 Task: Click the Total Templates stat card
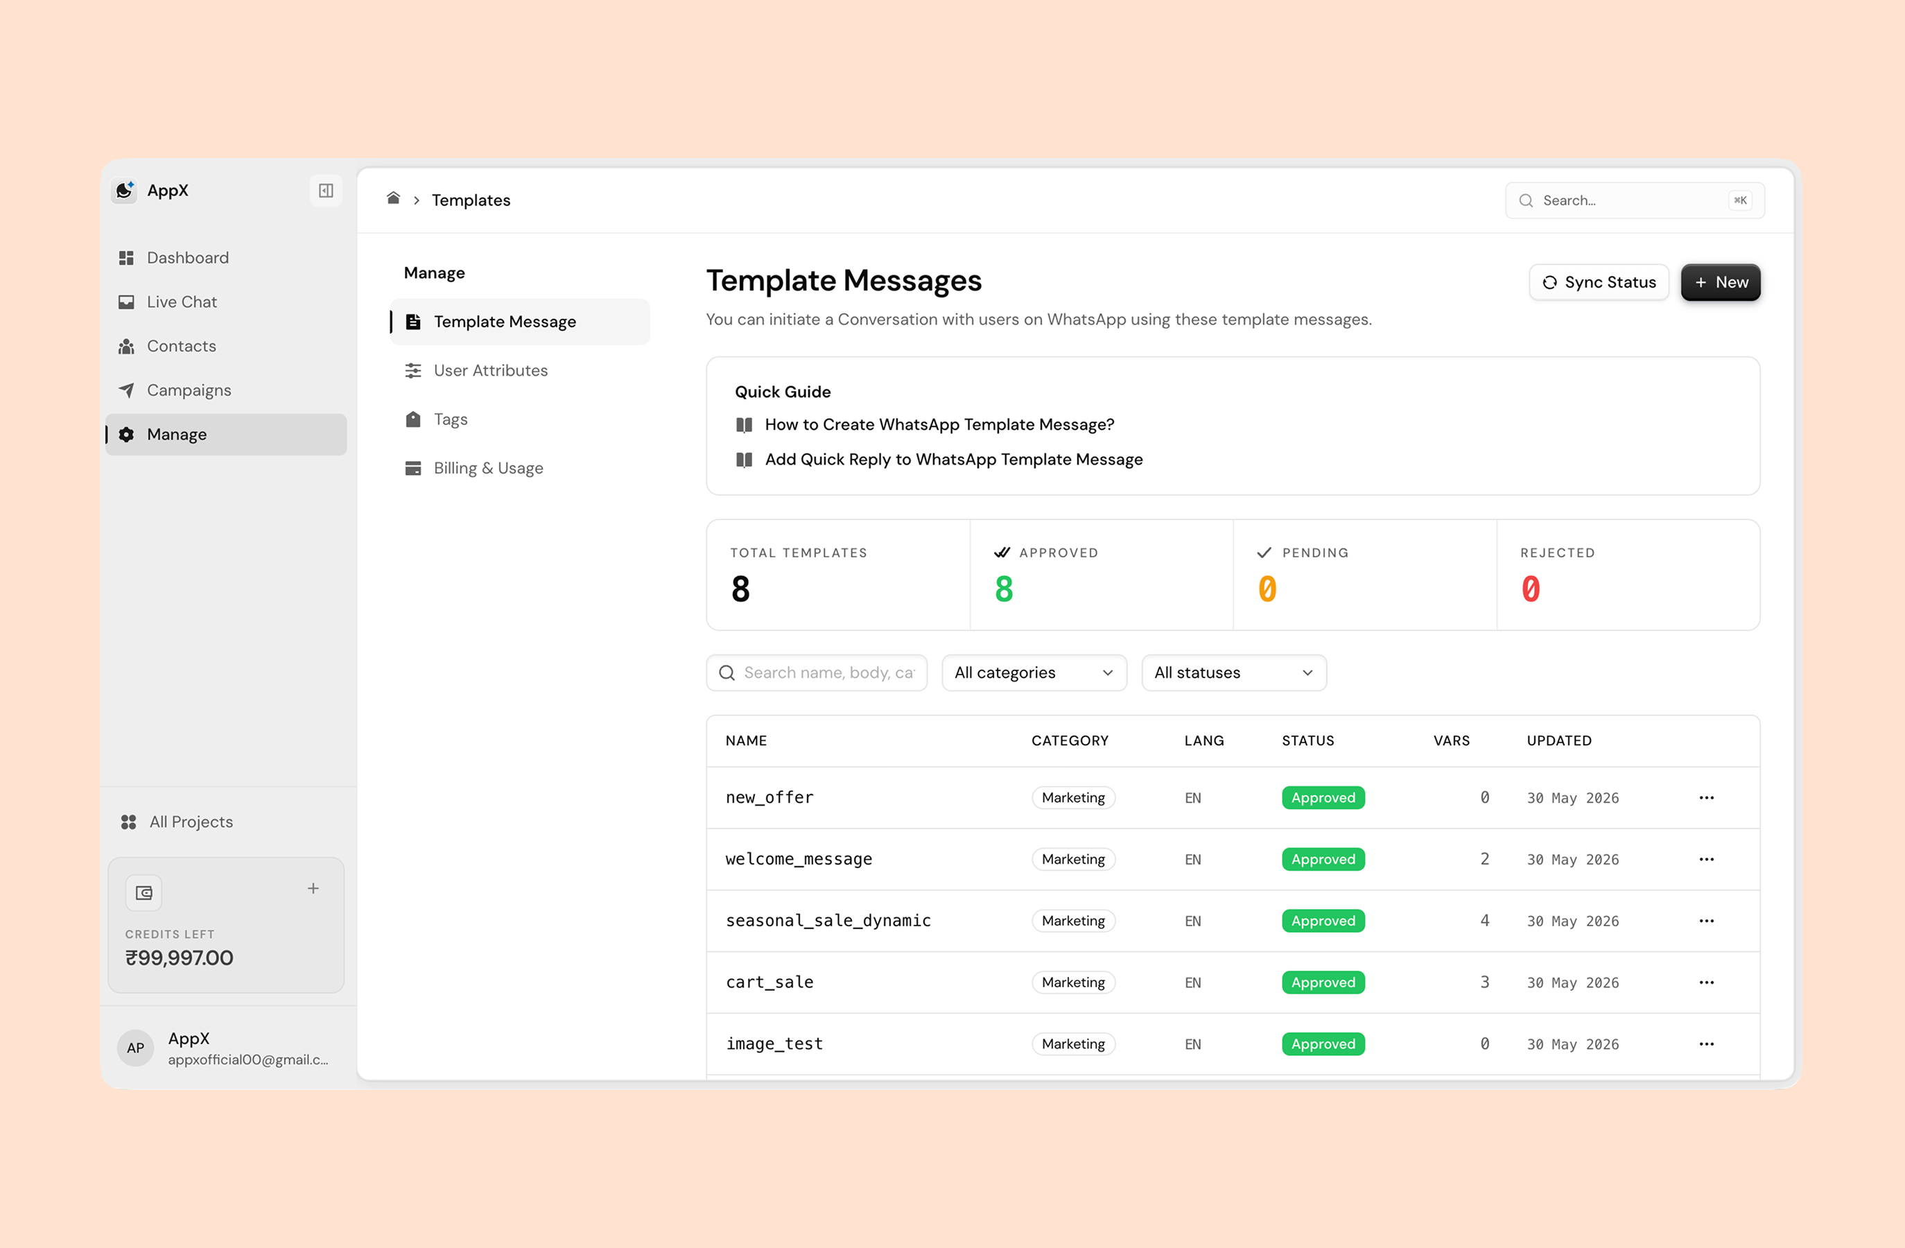pos(838,575)
